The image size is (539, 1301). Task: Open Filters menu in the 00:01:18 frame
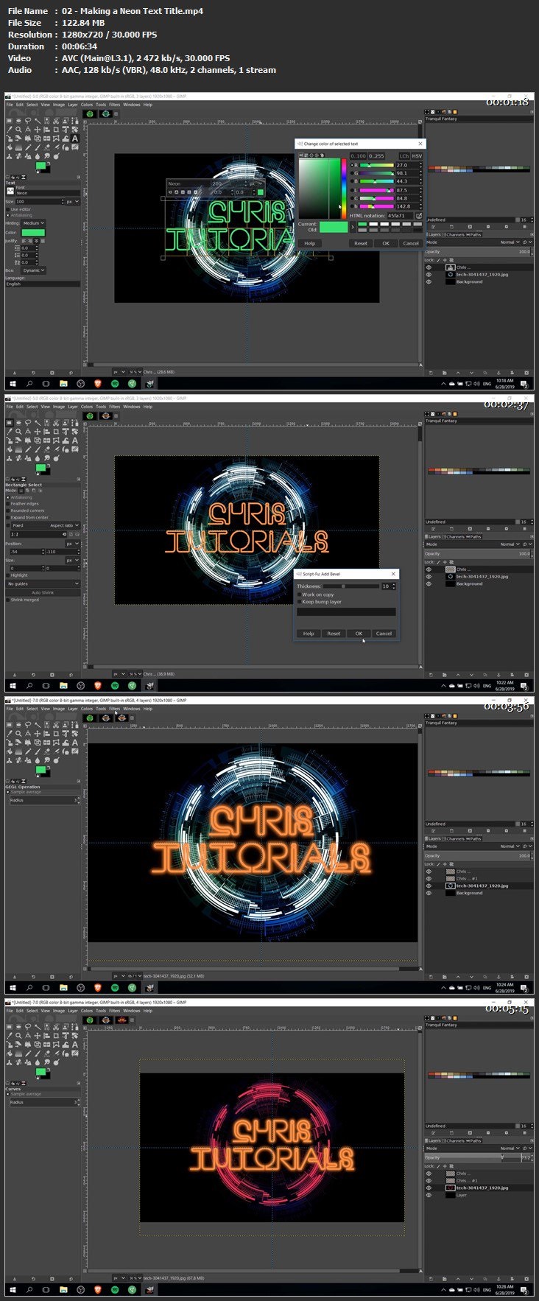point(114,105)
